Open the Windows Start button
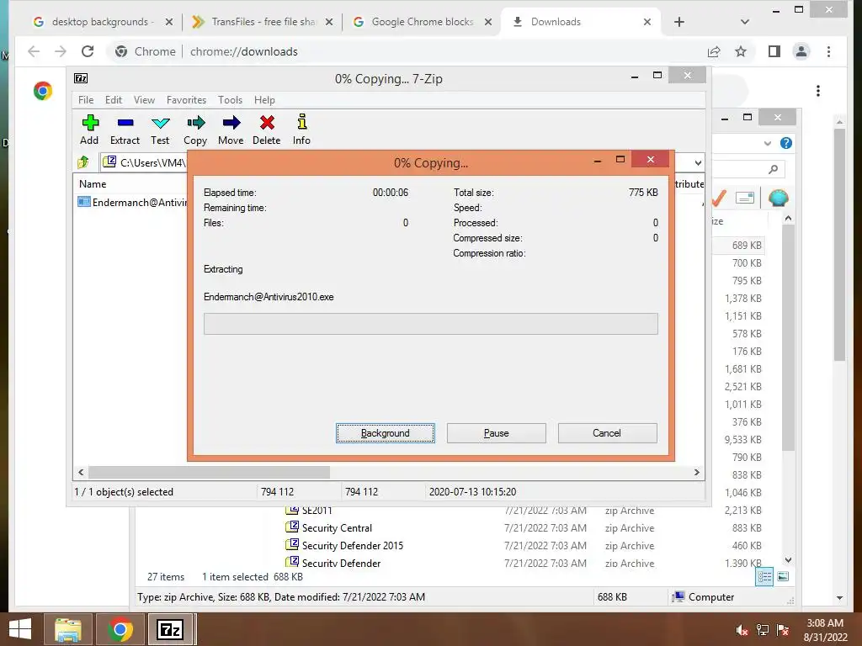Viewport: 862px width, 646px height. 20,629
